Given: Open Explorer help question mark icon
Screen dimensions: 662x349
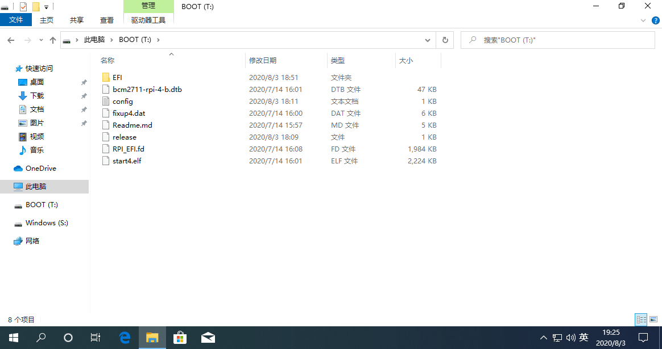Looking at the screenshot, I should pos(656,20).
